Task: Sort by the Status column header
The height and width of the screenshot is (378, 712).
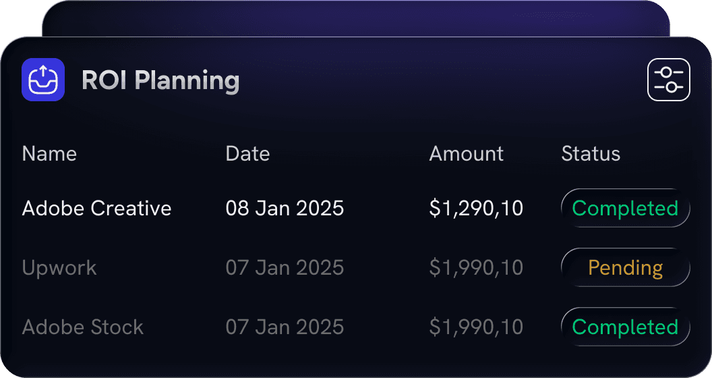Action: point(591,154)
